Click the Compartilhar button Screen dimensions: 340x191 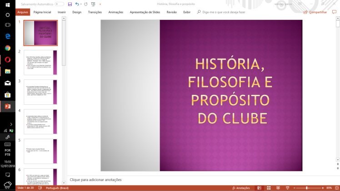pos(315,12)
